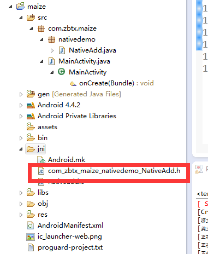
Task: Click the libs folder icon
Action: (x=31, y=192)
